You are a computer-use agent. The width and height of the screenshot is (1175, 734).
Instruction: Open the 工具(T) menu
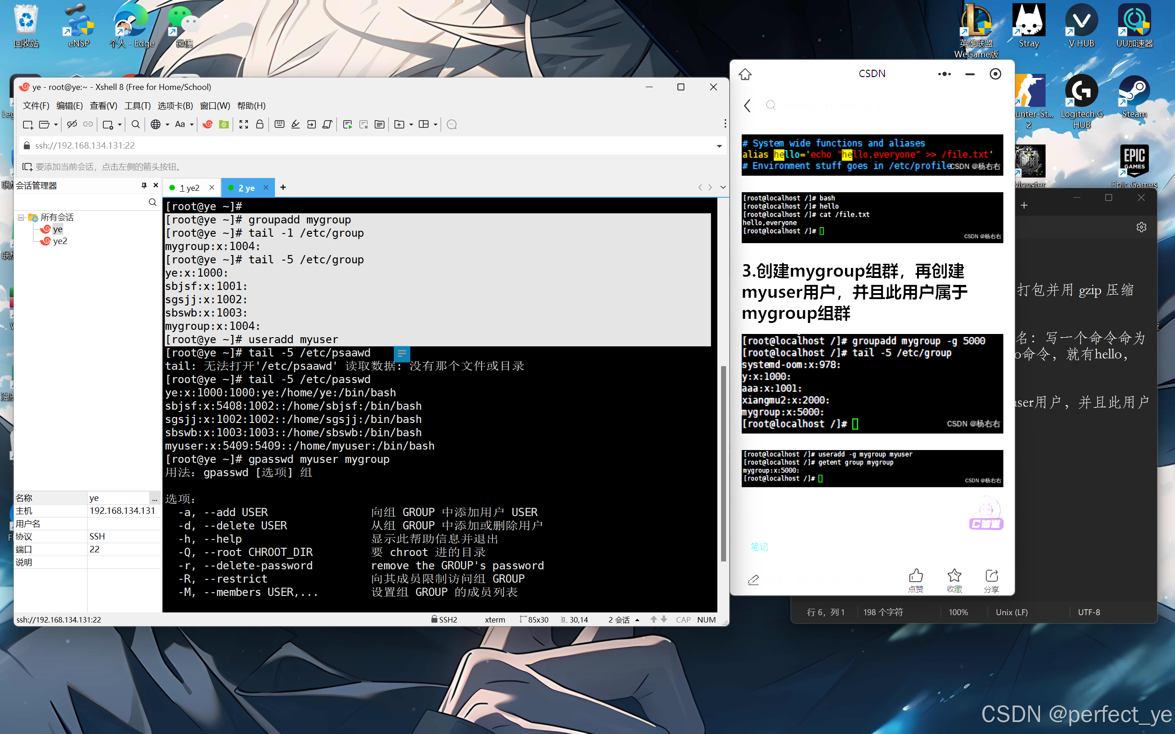click(137, 106)
